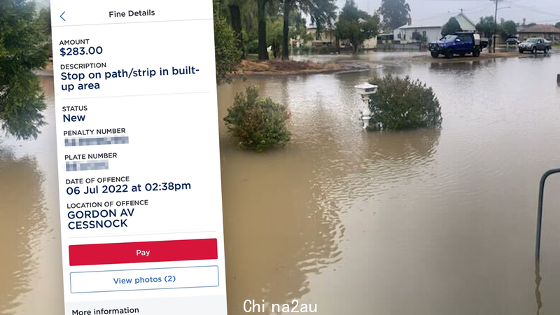Click the blurred penalty number field
The height and width of the screenshot is (315, 560).
[97, 141]
